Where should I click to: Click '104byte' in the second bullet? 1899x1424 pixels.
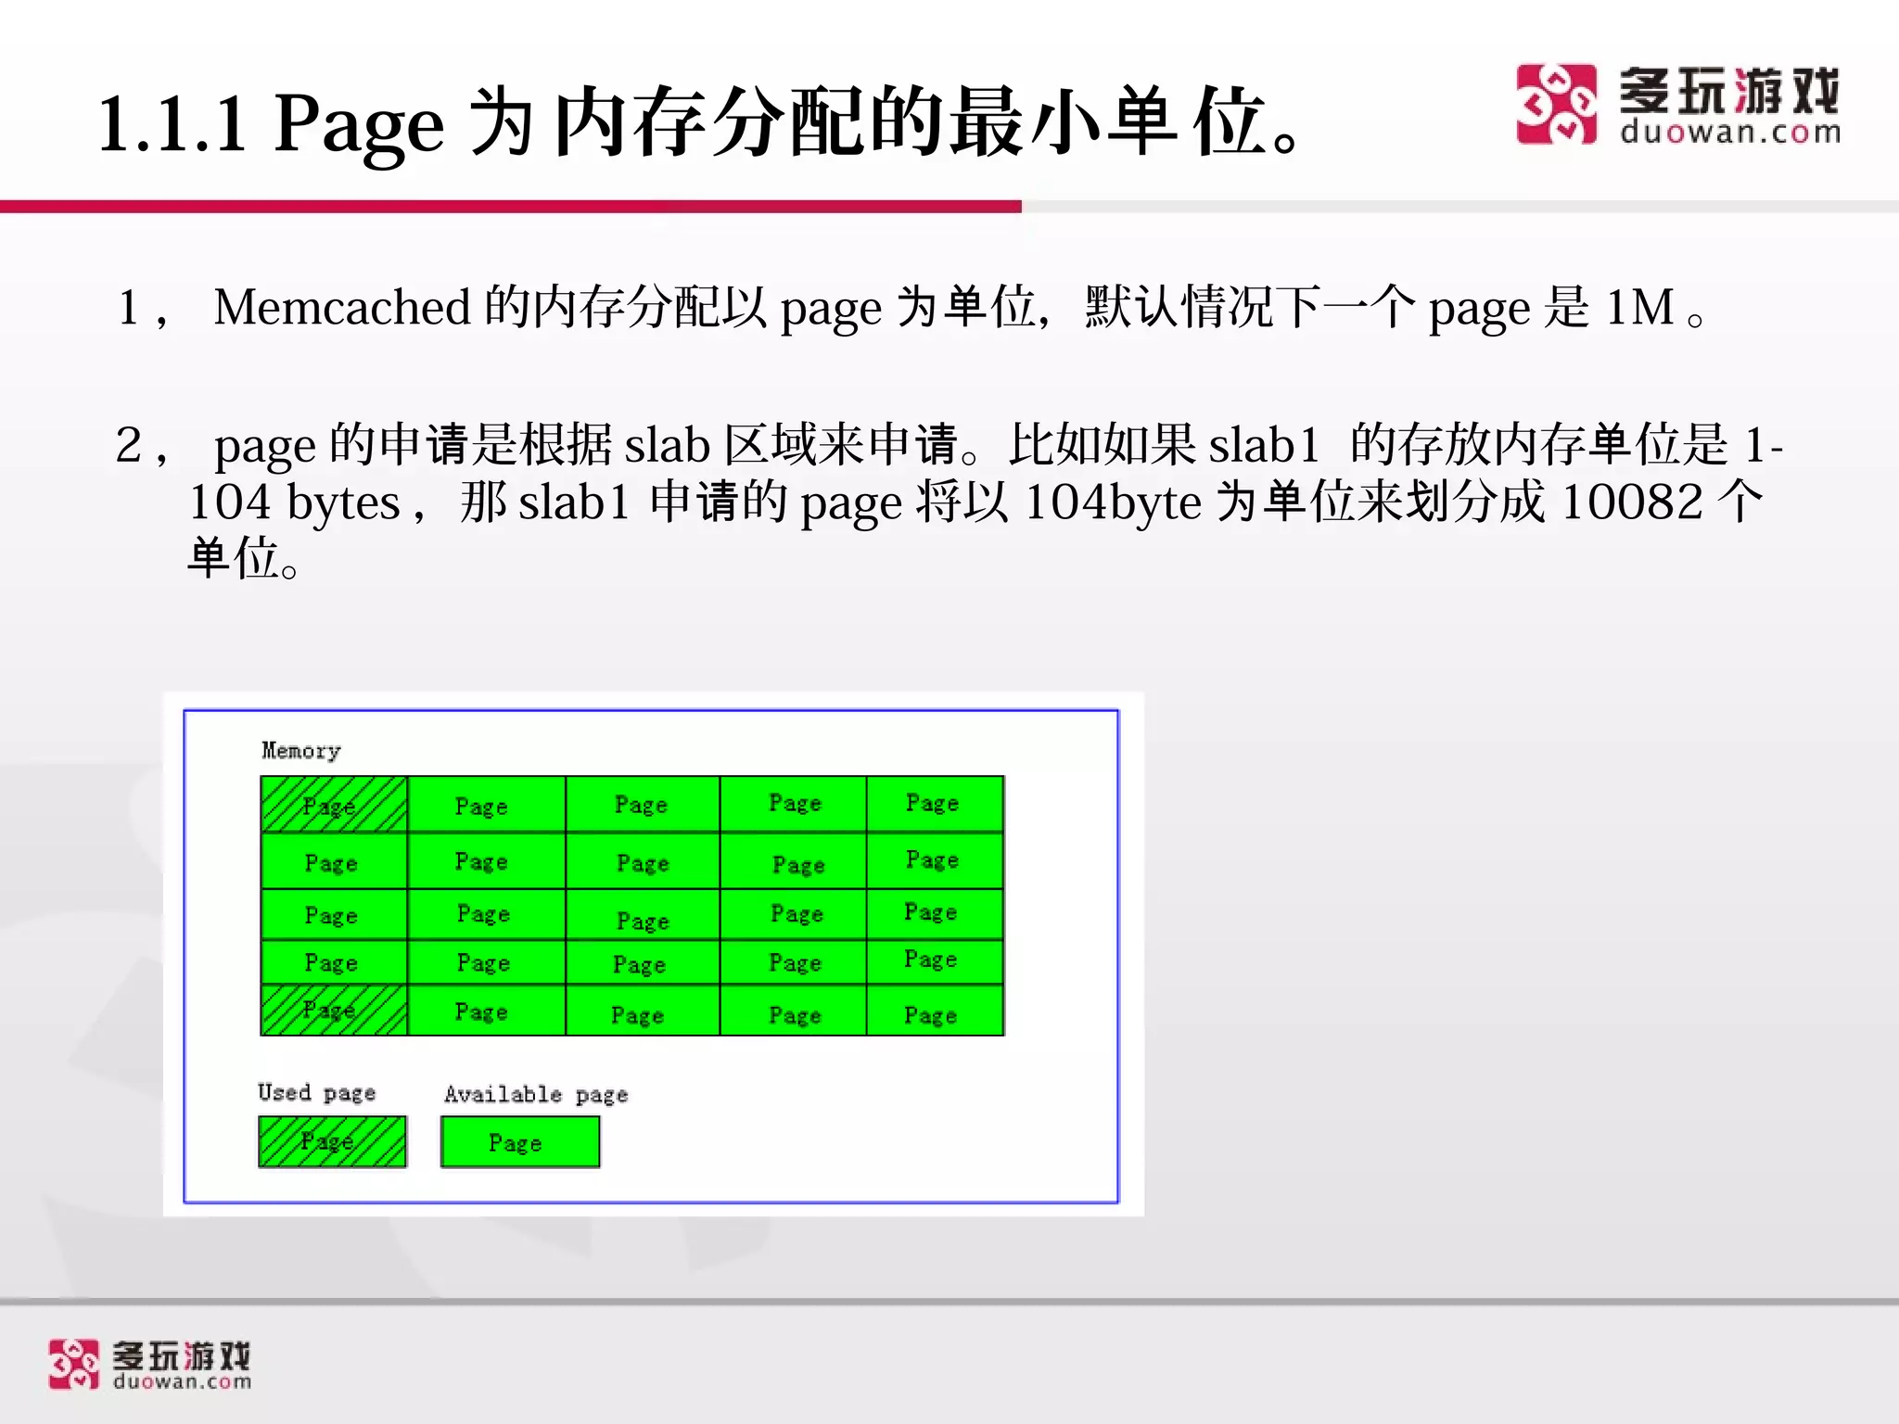[1113, 502]
